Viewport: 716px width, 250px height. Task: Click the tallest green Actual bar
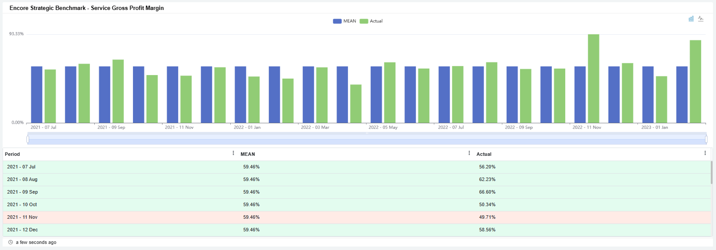593,78
